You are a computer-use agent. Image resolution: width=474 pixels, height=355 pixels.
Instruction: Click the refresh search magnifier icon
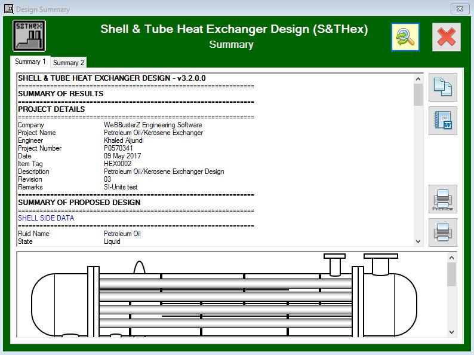pos(405,37)
